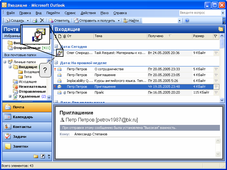The image size is (227, 170).
Task: Click the Outlook Help question mark icon
Action: (187, 21)
